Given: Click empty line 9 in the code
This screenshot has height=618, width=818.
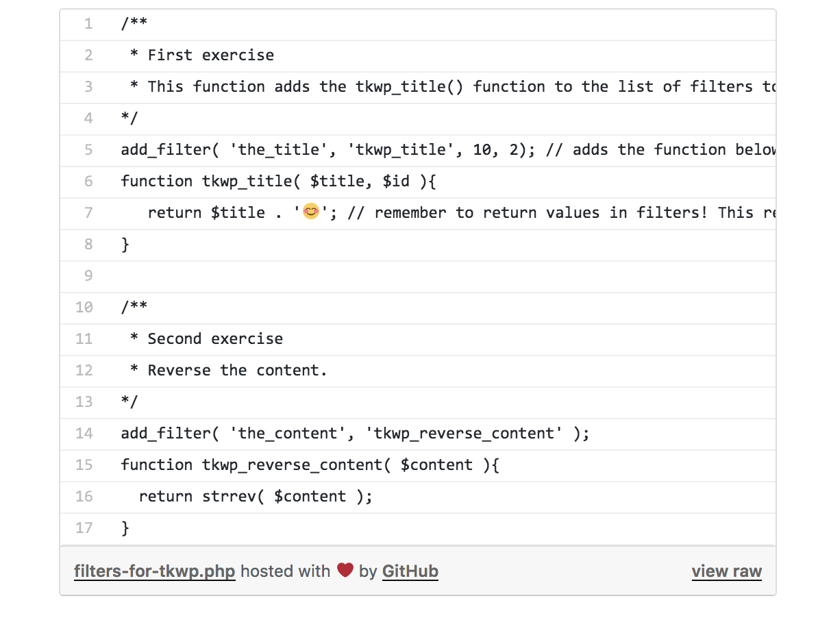Looking at the screenshot, I should 418,276.
